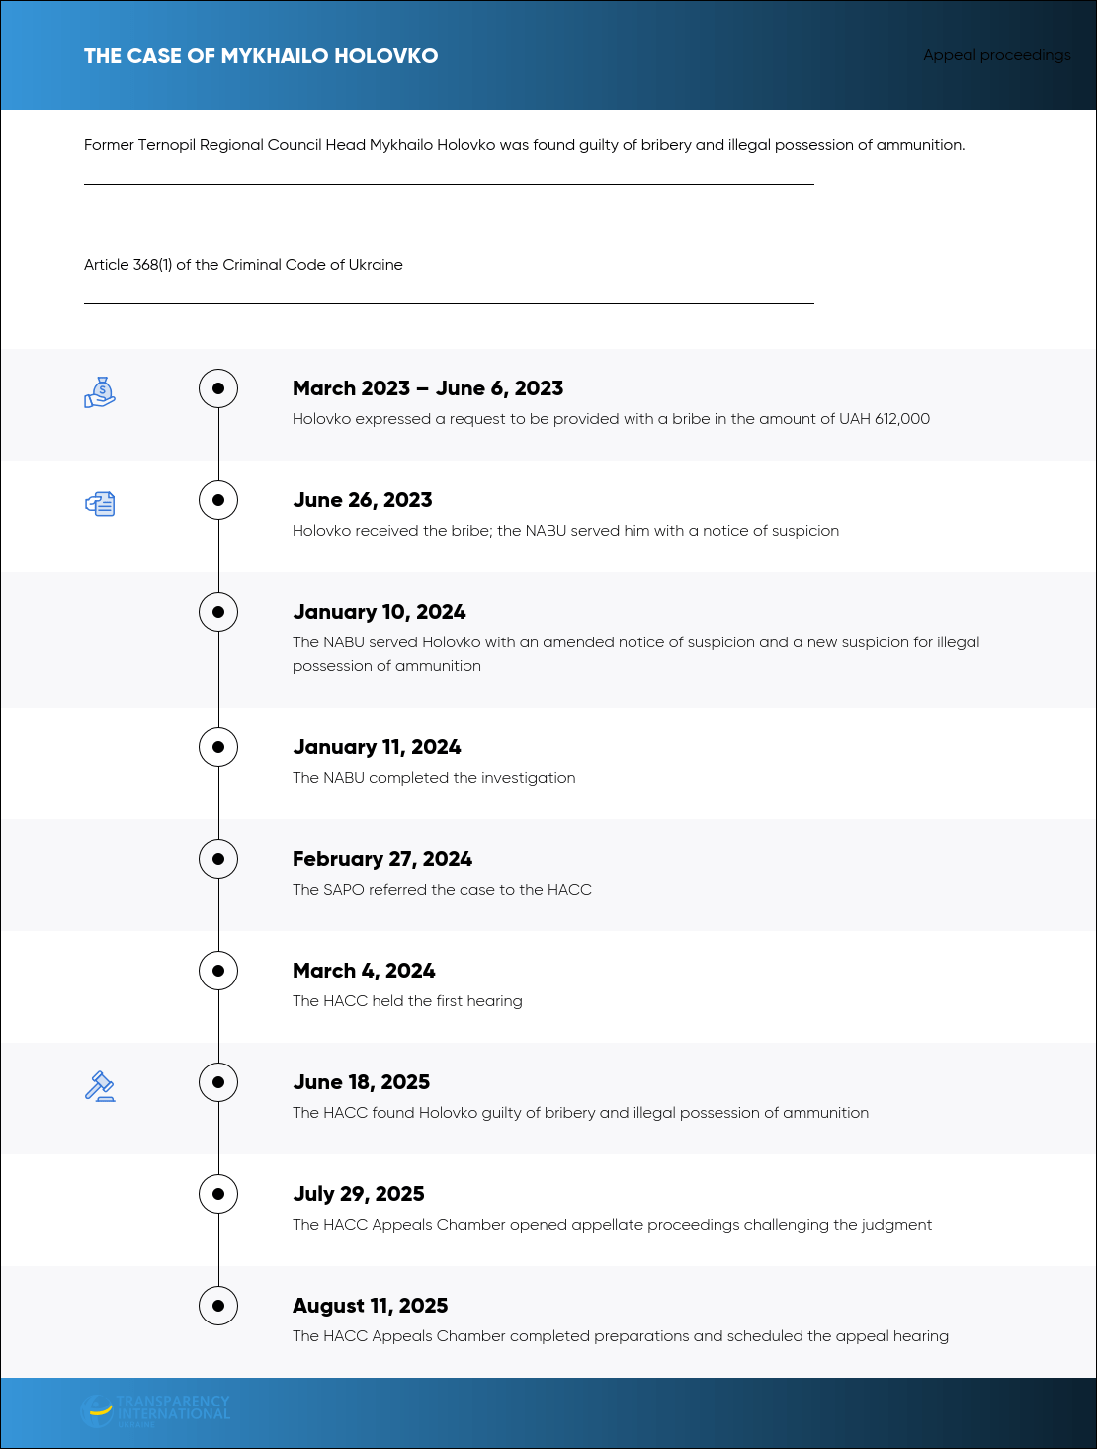Click the Article 368(1) Criminal Code text

coord(243,265)
